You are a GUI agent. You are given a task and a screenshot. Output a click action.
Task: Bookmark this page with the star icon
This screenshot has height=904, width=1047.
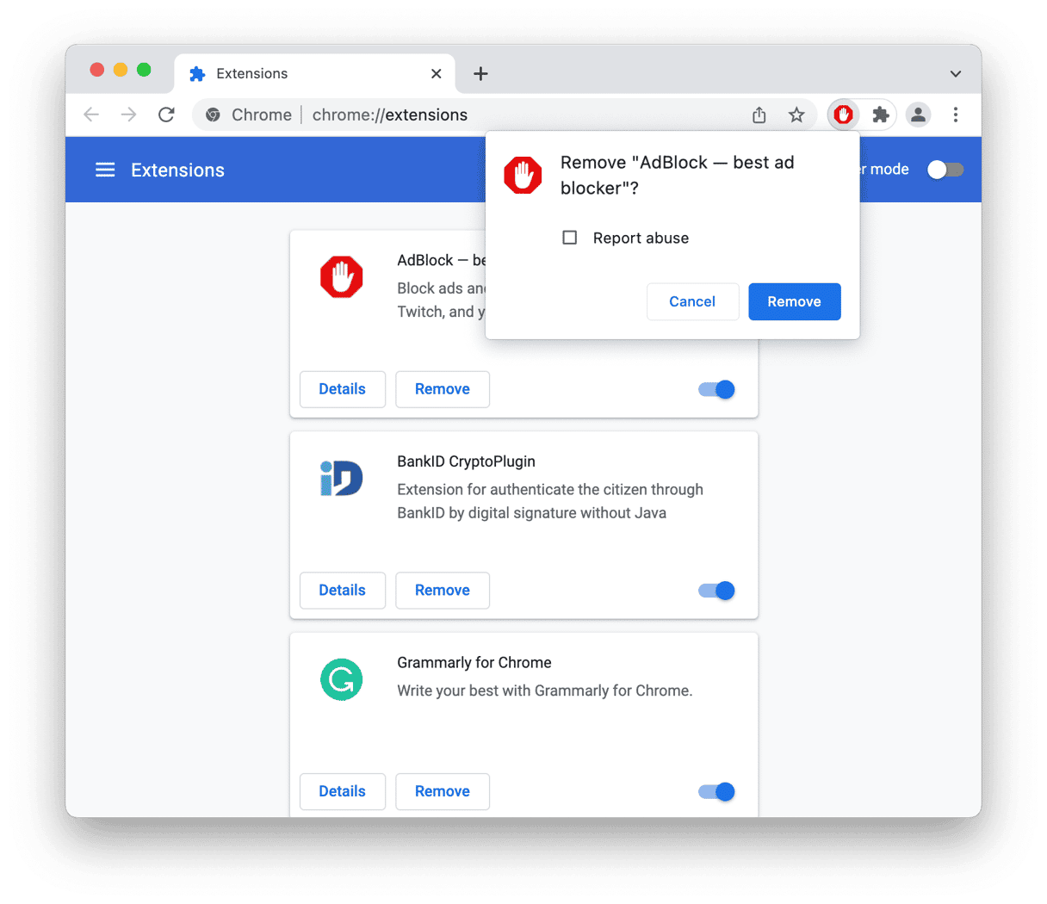(x=796, y=115)
